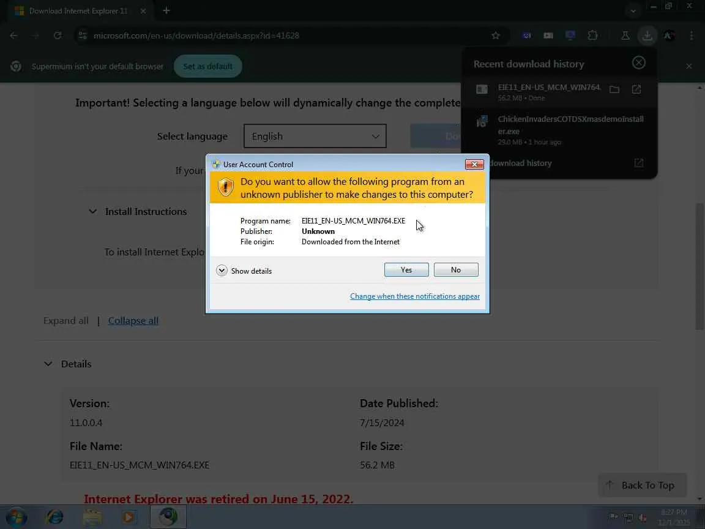Click the Action Center flag tray icon
This screenshot has height=529, width=705.
613,517
